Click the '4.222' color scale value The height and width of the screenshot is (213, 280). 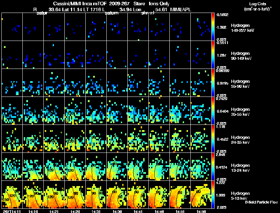click(220, 183)
